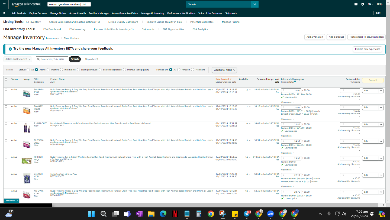Expand available quantity arrow for 14 units row
This screenshot has width=390, height=220.
[x=250, y=157]
